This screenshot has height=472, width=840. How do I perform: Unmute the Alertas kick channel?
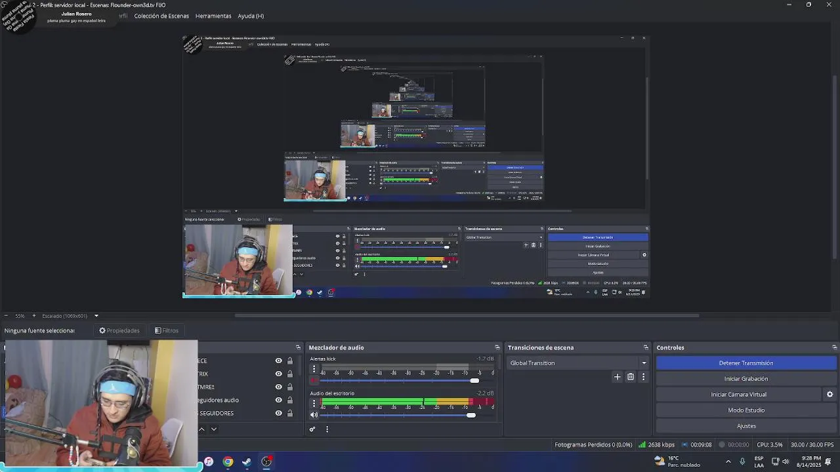coord(314,380)
